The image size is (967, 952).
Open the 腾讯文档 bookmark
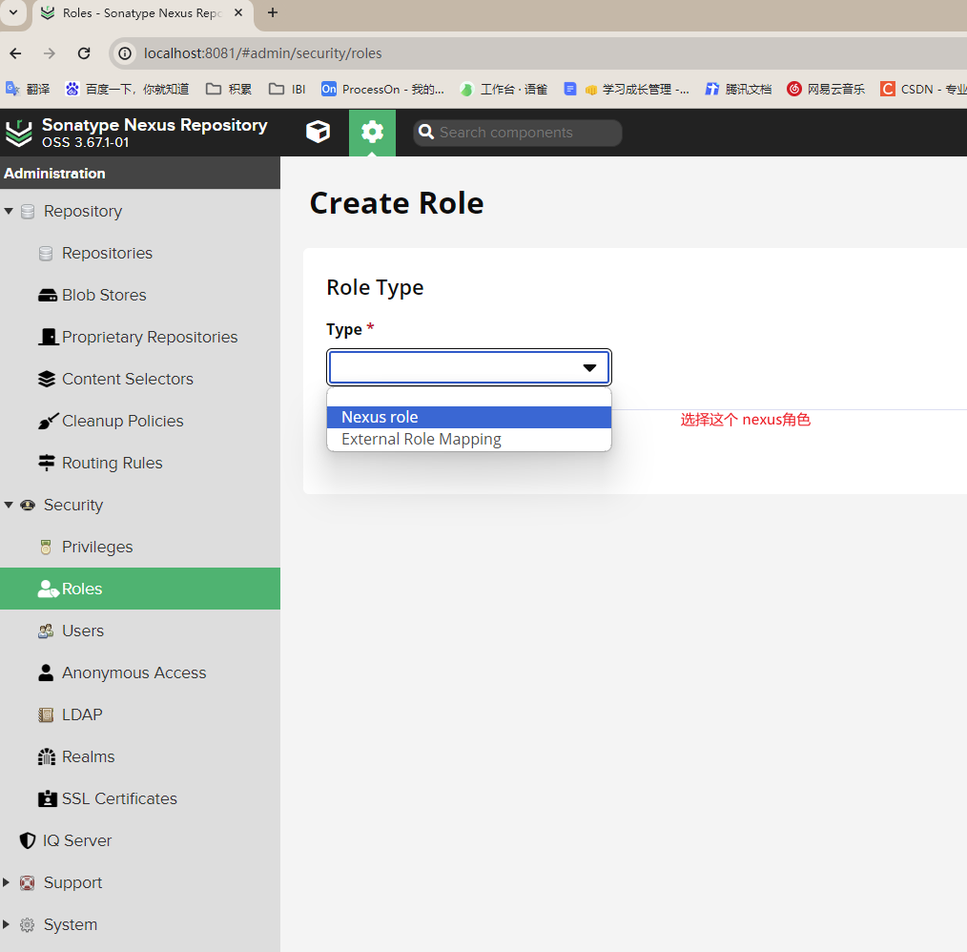click(x=738, y=90)
